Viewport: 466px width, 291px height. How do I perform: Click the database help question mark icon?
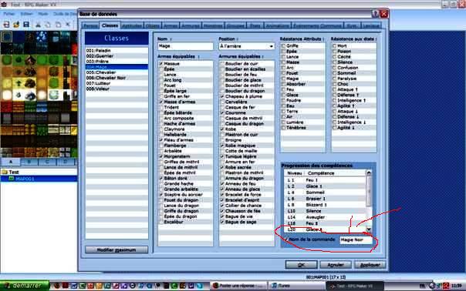[x=376, y=14]
